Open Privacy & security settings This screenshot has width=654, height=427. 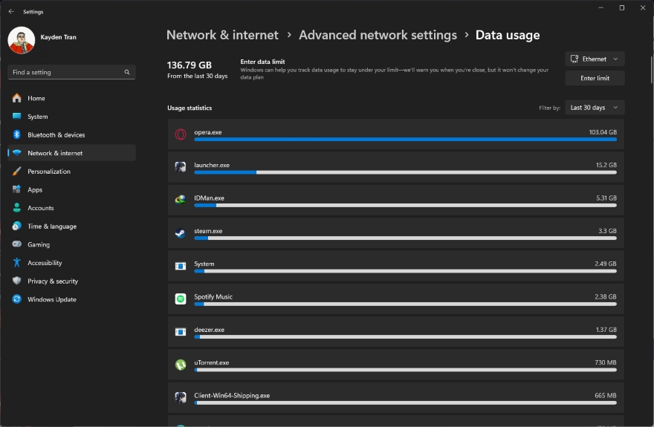tap(53, 281)
